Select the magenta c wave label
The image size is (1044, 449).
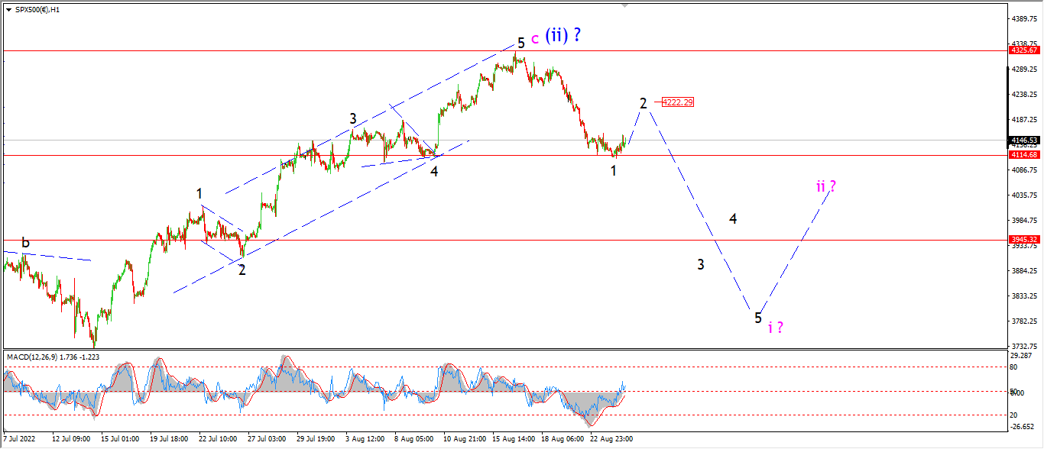(535, 38)
